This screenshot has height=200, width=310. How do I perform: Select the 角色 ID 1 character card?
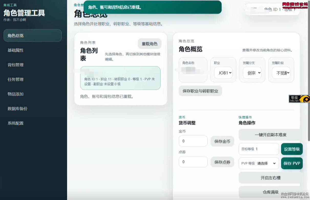120,78
